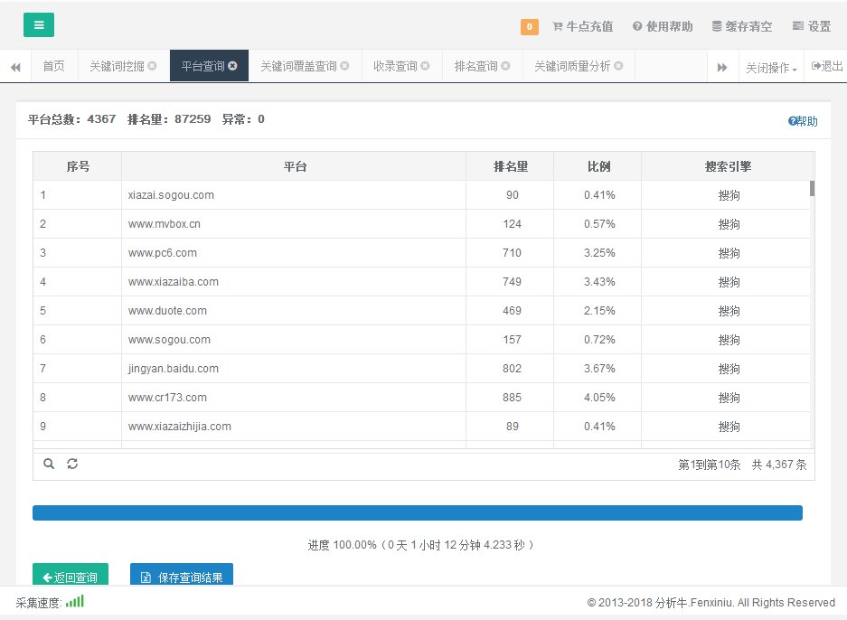Expand the 关闭操作 dropdown
This screenshot has height=620, width=847.
click(770, 68)
